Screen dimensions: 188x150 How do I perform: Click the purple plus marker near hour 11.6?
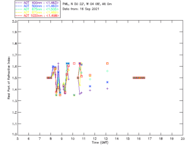[90, 91]
